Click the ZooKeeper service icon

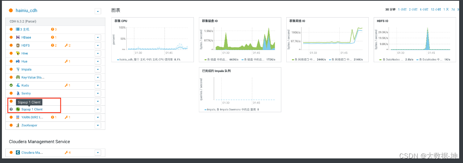[18, 125]
